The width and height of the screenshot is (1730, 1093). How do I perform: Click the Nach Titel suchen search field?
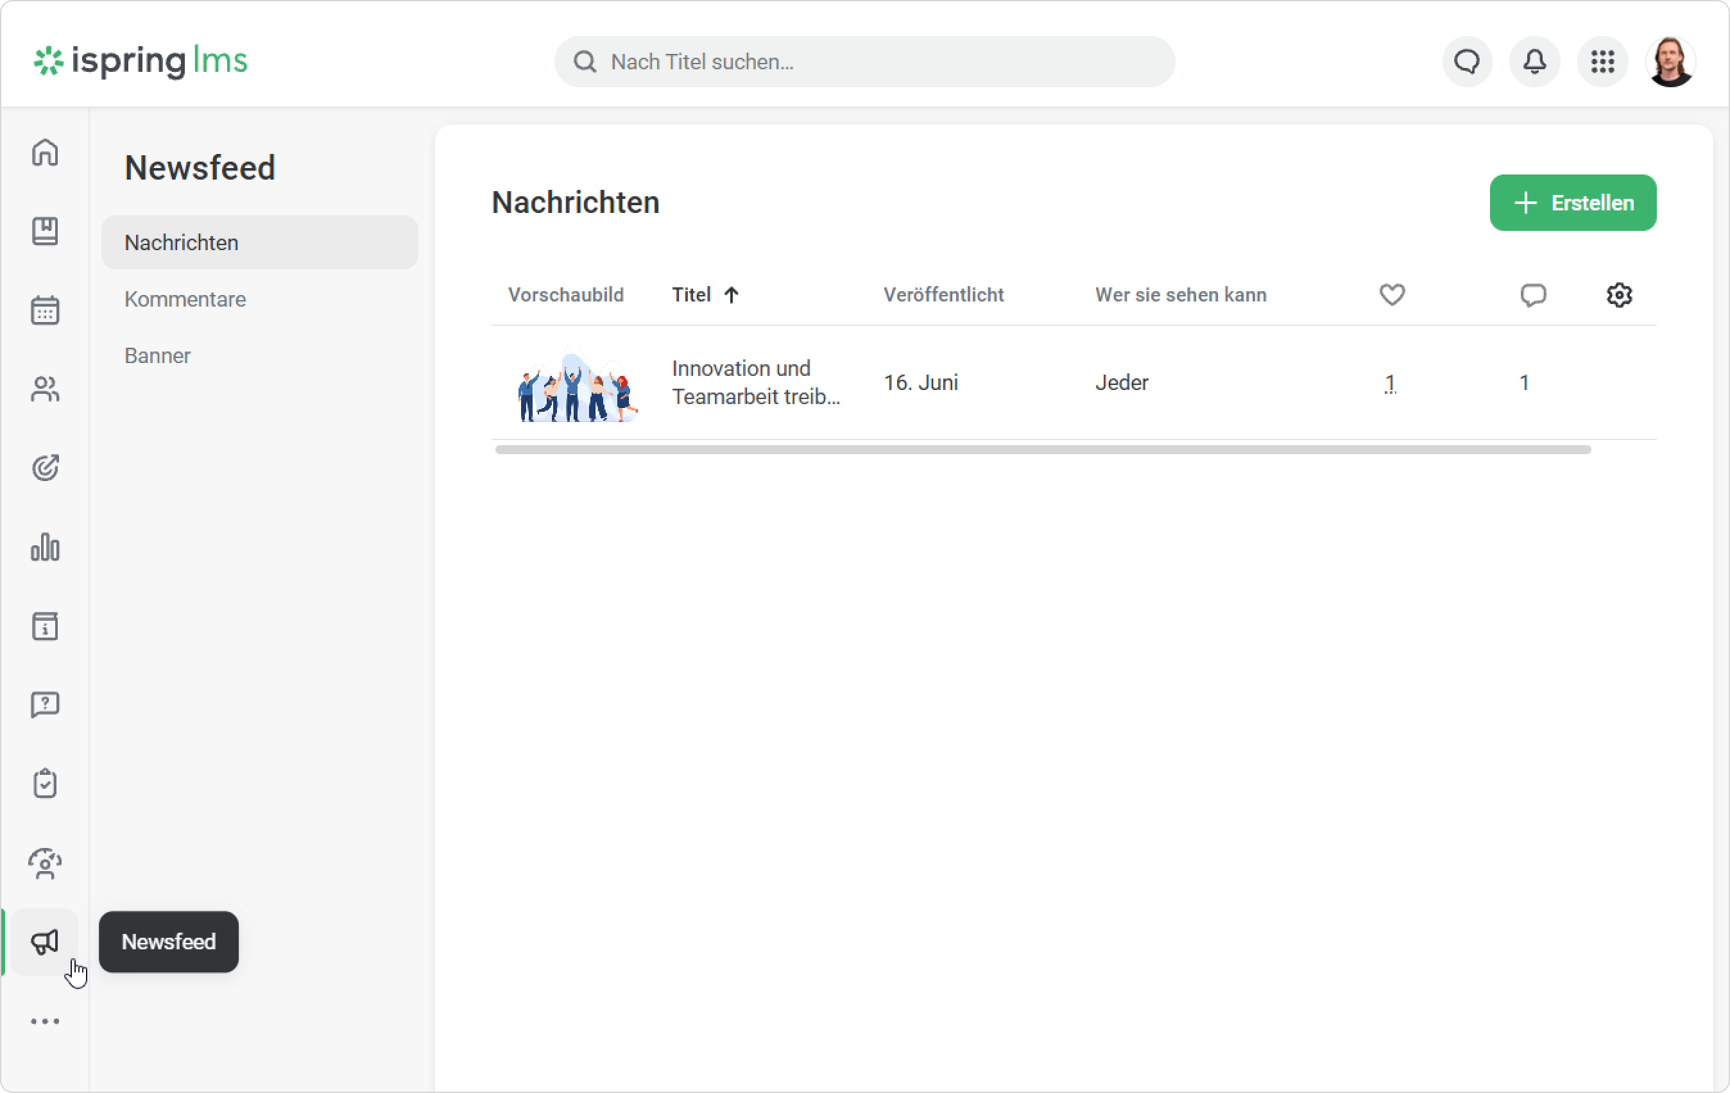tap(864, 62)
